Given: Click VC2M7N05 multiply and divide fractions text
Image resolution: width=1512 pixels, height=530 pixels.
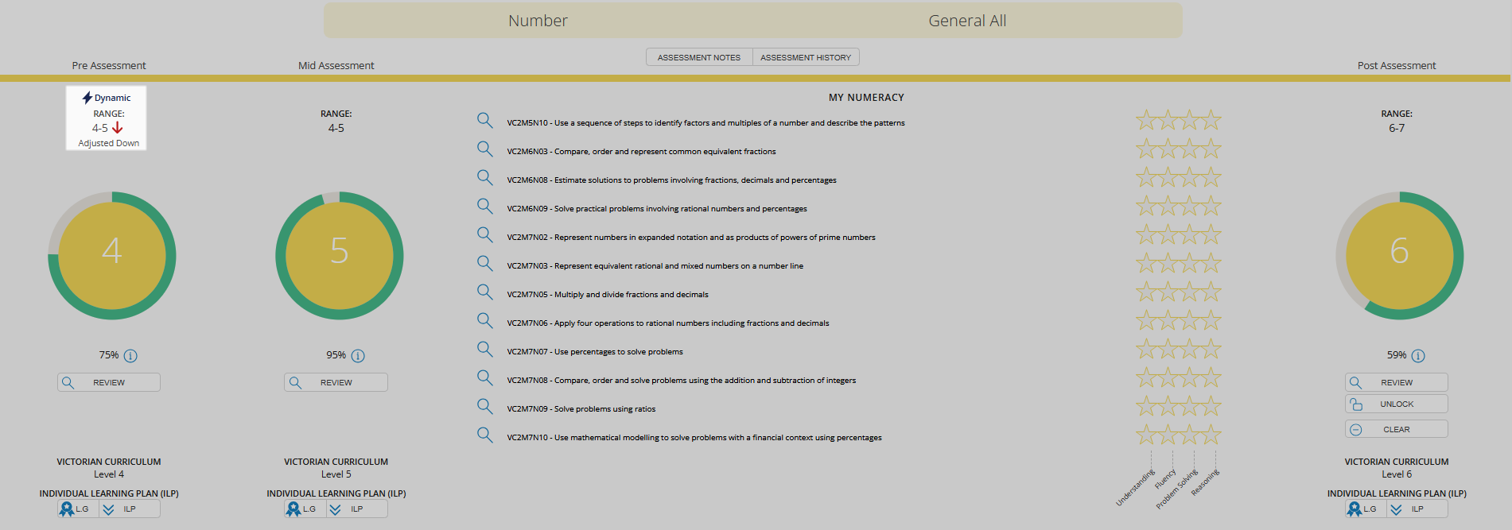Looking at the screenshot, I should tap(608, 295).
